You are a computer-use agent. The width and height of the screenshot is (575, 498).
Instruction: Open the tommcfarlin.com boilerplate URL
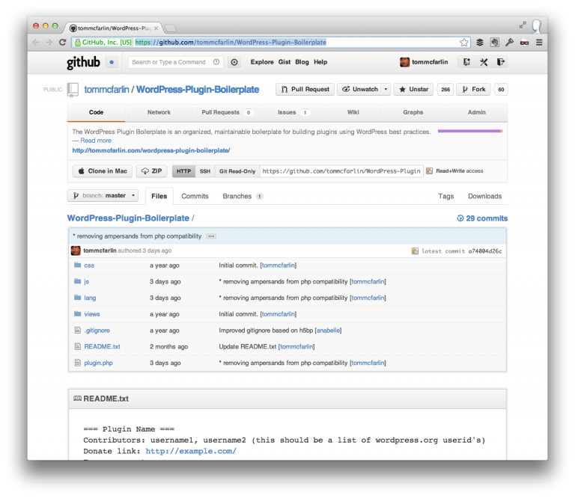[x=151, y=150]
